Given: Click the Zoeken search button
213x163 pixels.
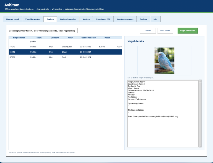Looking at the screenshot, I should point(148,30).
